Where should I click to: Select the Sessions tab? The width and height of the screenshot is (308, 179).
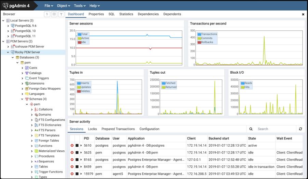(x=76, y=129)
